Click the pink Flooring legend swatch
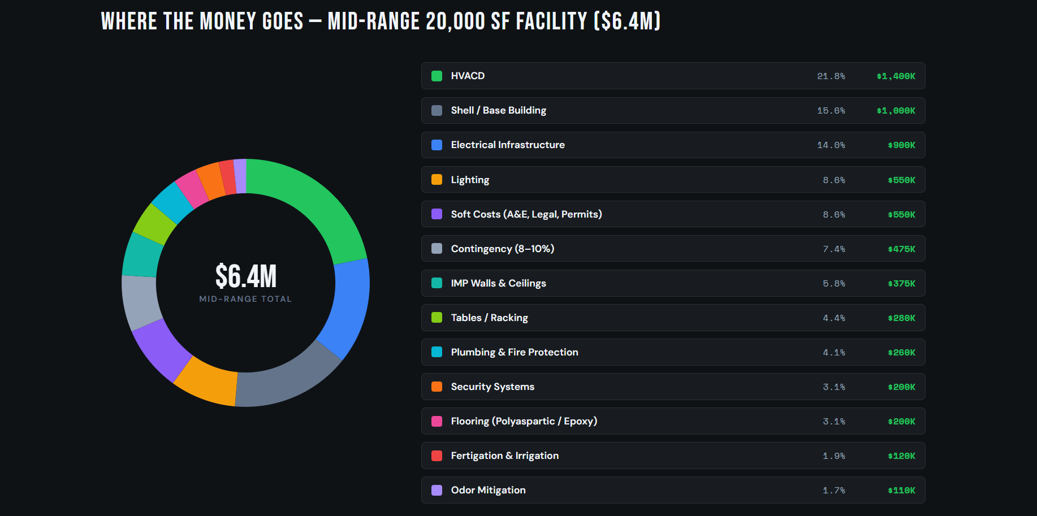 (x=437, y=420)
